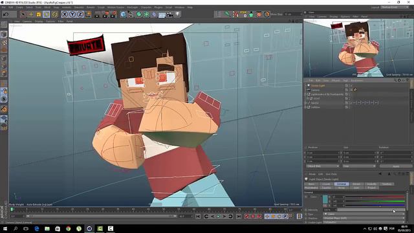Select the spline Pen tool icon
Viewport: 414px width, 233px height.
(131, 14)
